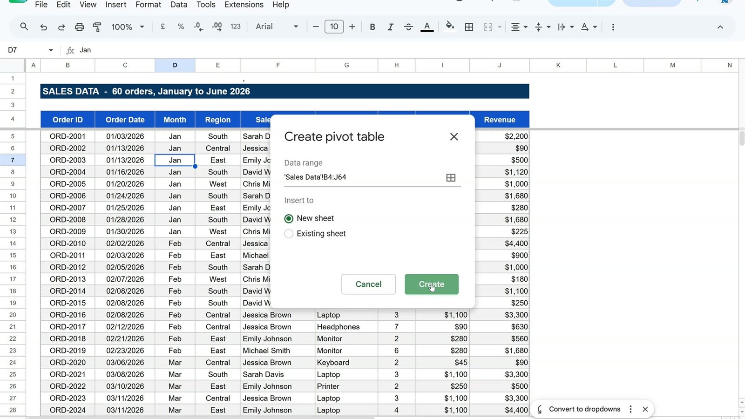This screenshot has height=419, width=745.
Task: Click the vertical scrollbar thumb
Action: (x=742, y=139)
